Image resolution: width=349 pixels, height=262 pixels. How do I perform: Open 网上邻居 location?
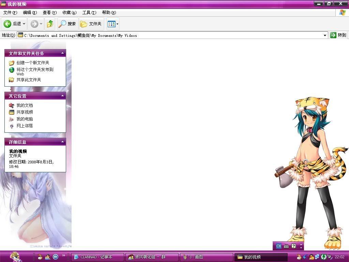click(25, 126)
